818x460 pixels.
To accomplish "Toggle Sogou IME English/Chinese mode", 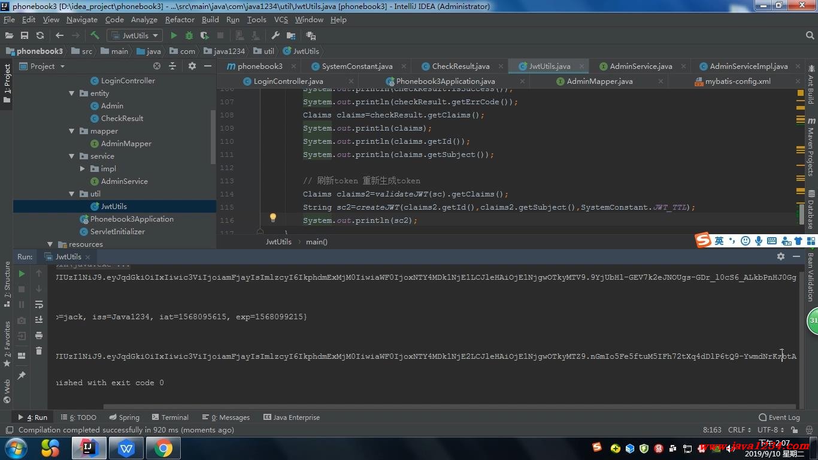I will coord(719,241).
